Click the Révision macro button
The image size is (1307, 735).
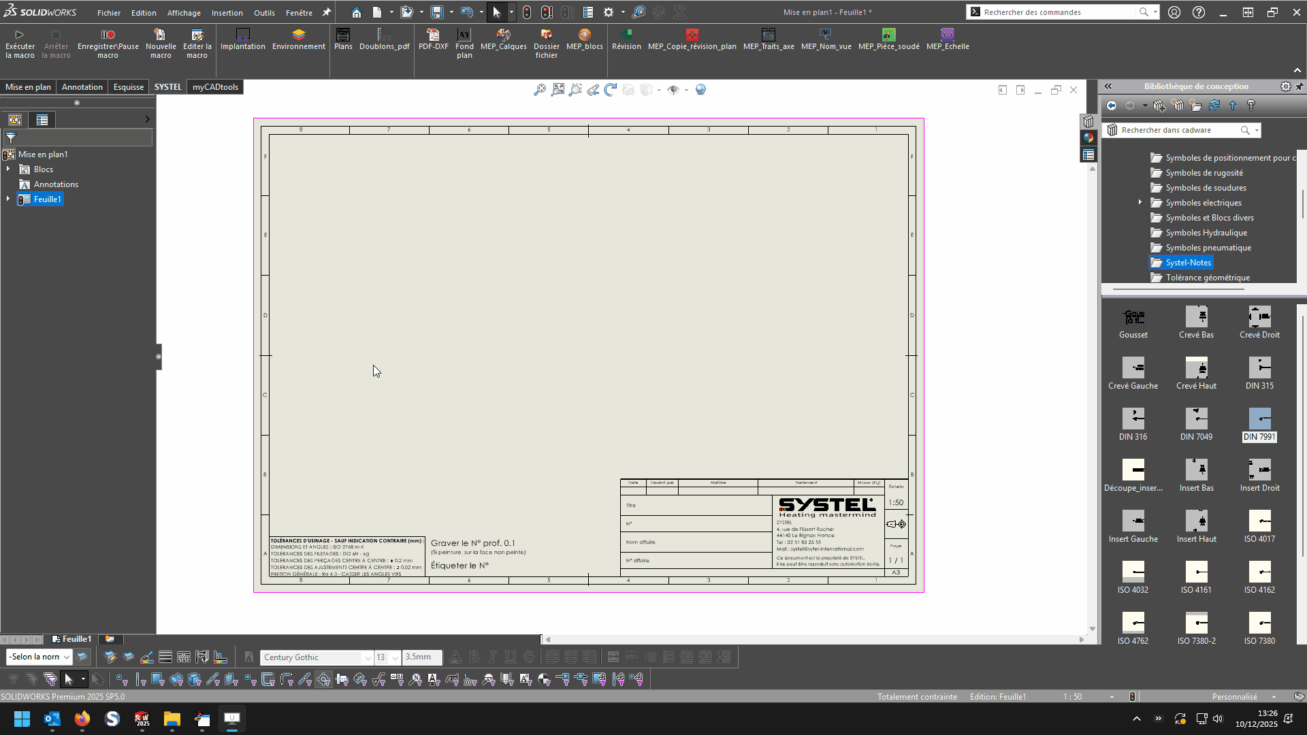pos(626,35)
